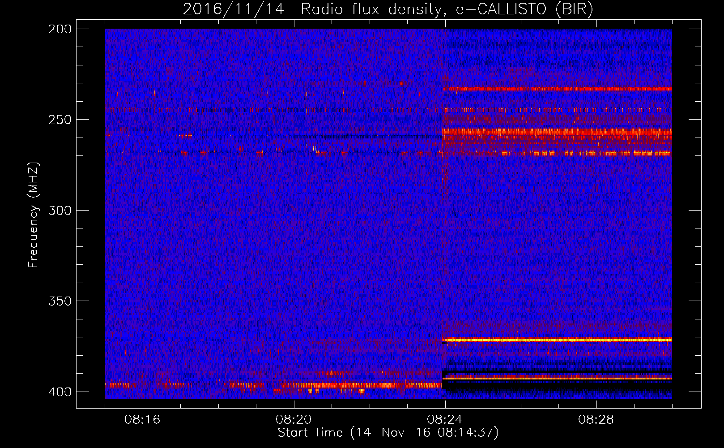Image resolution: width=724 pixels, height=448 pixels.
Task: Click the plot title '2016/11/14 Radio flux density'
Action: click(x=388, y=9)
